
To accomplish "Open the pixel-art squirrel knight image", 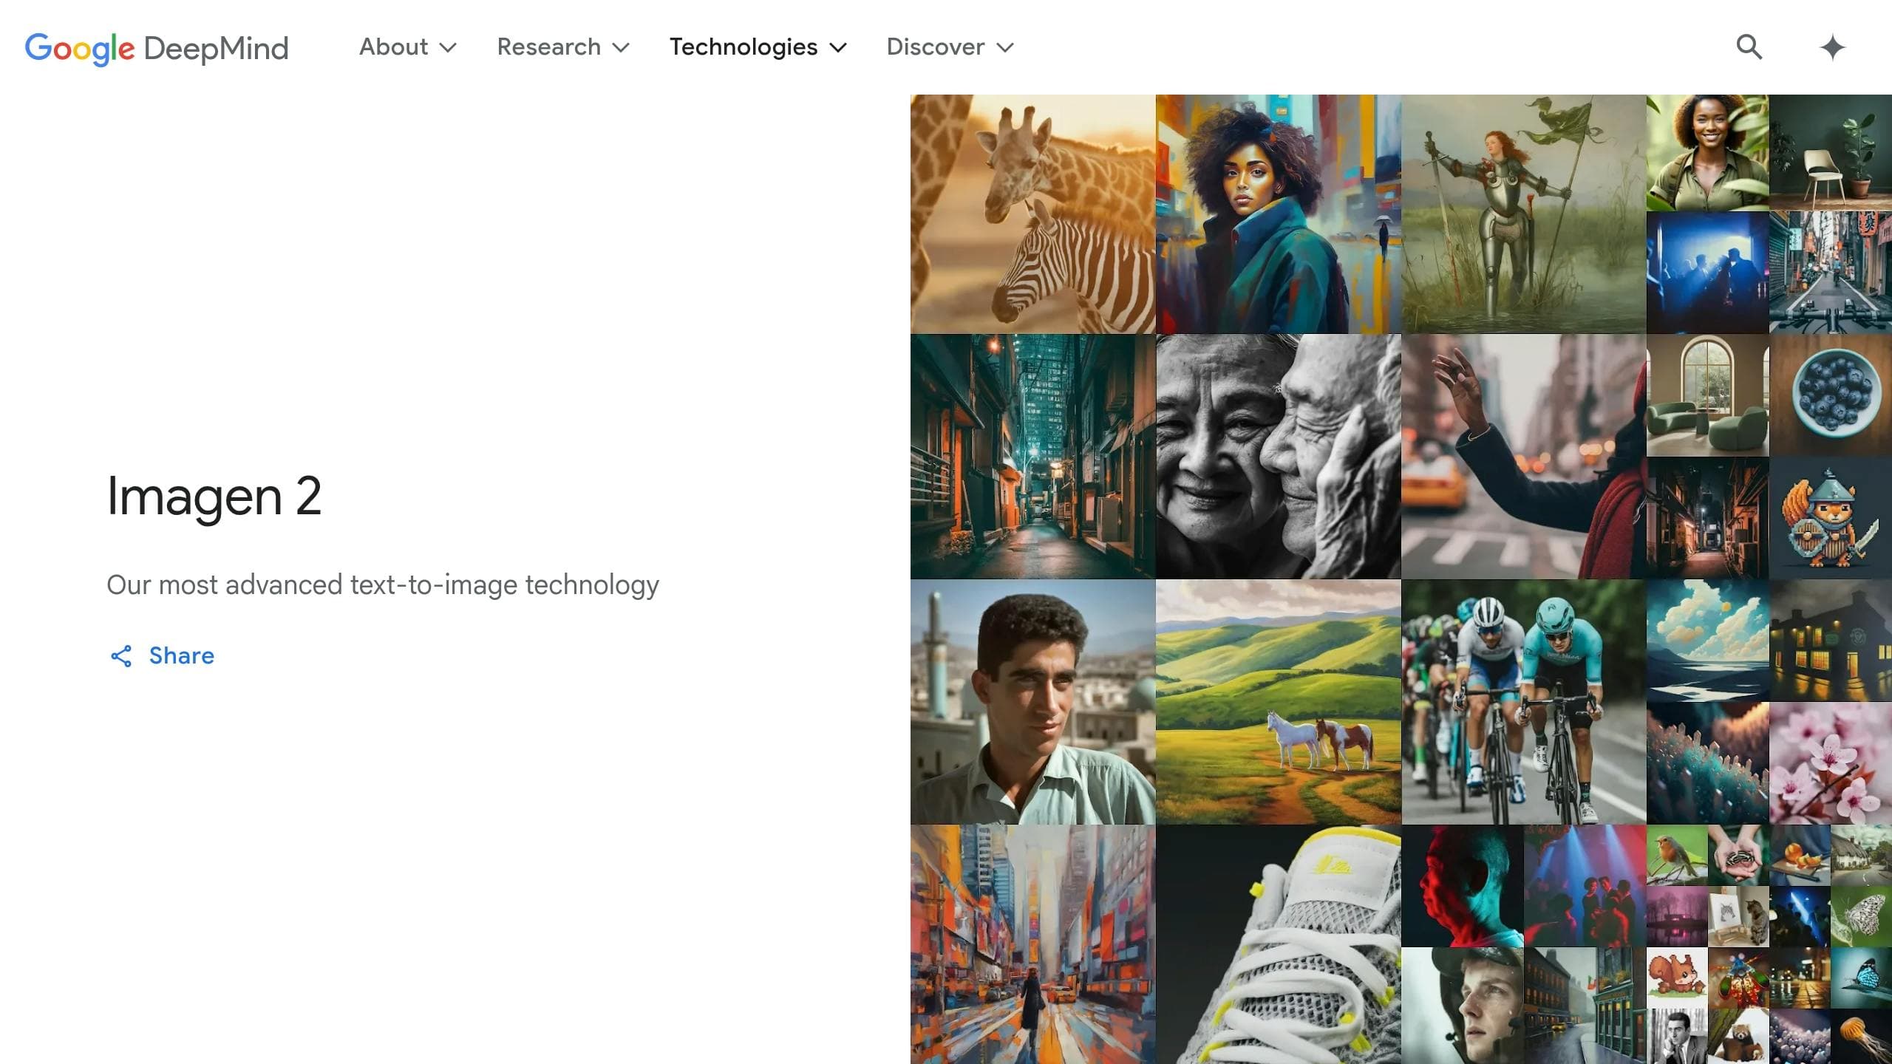I will point(1831,518).
